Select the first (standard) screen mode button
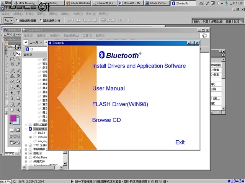The width and height of the screenshot is (245, 184). coord(11,136)
